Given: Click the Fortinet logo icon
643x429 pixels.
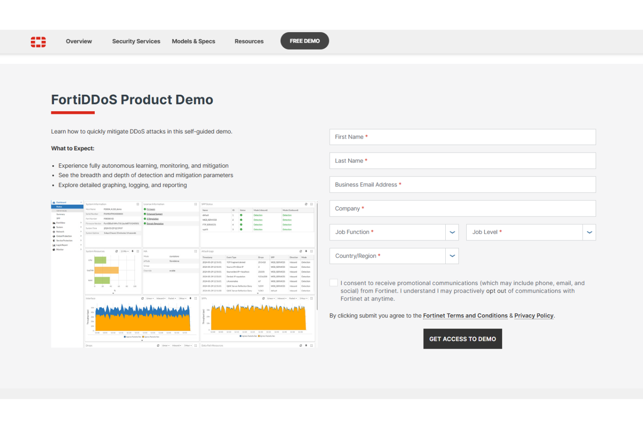Looking at the screenshot, I should [x=38, y=42].
